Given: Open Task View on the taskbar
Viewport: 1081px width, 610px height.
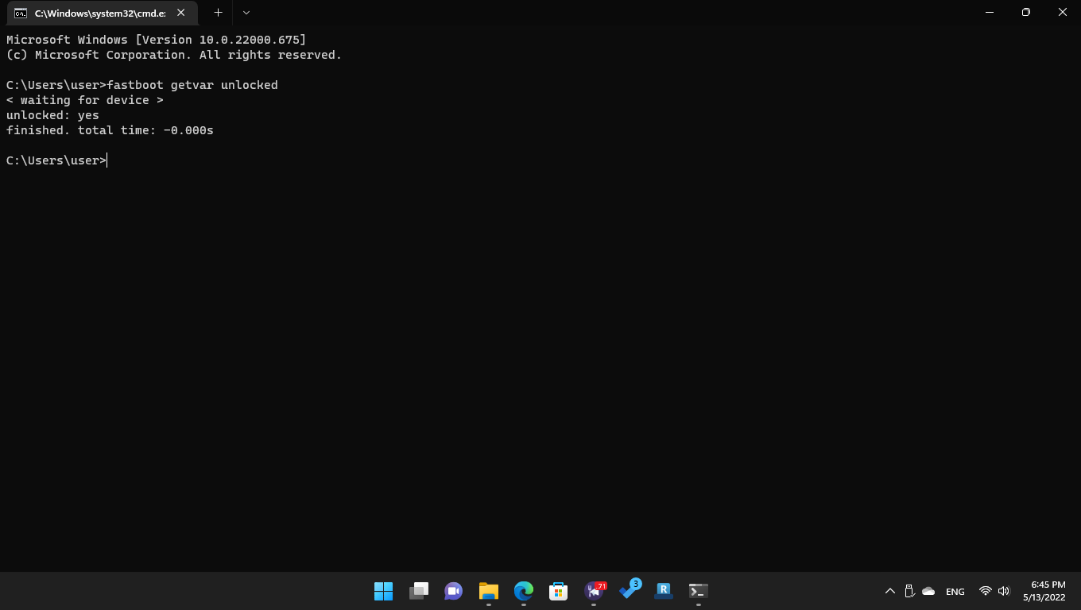Looking at the screenshot, I should (x=419, y=591).
